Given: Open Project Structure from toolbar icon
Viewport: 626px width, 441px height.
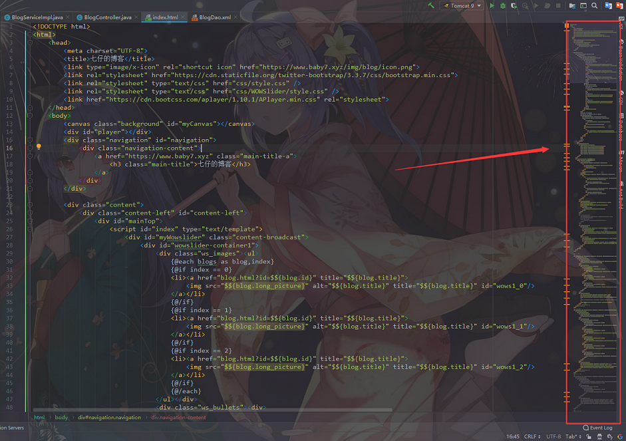Looking at the screenshot, I should pyautogui.click(x=572, y=5).
